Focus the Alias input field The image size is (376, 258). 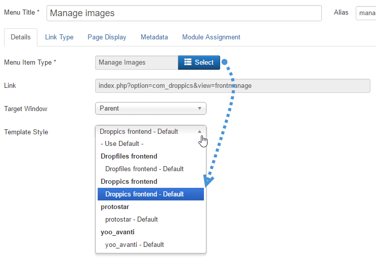(366, 13)
